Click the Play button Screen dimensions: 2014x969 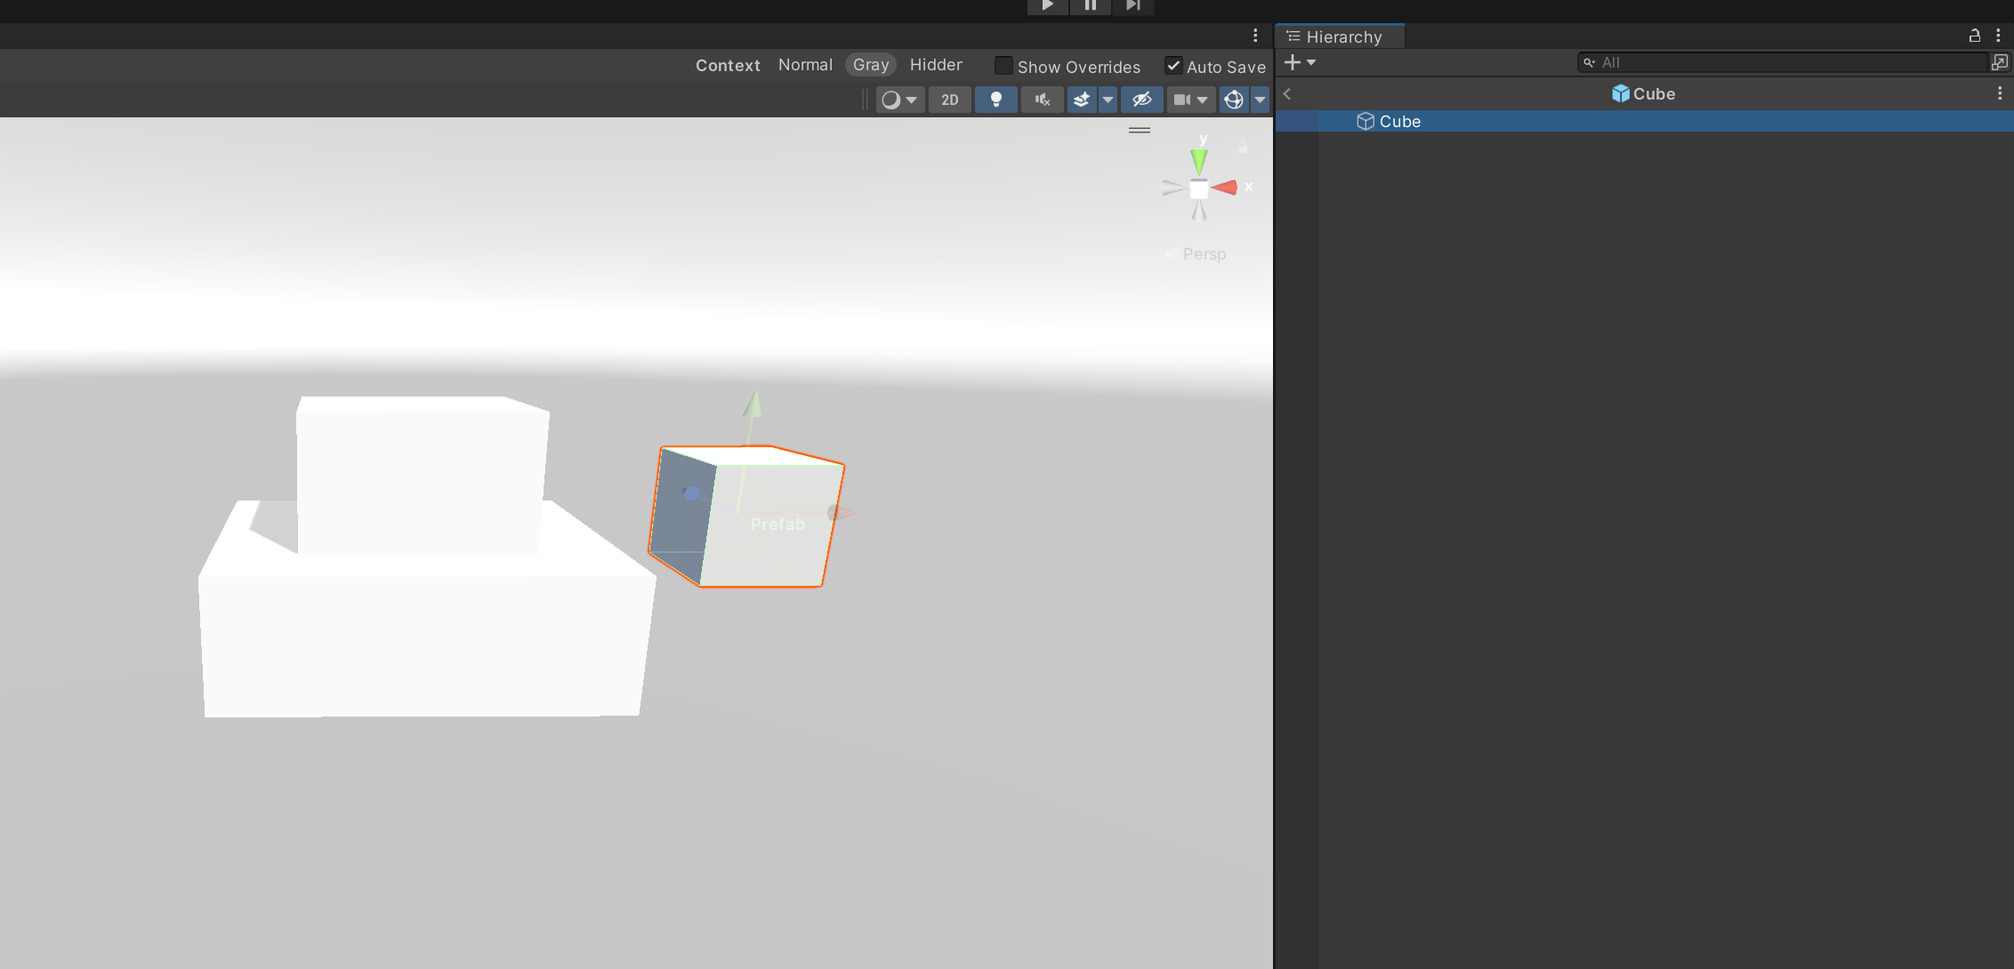click(x=1047, y=6)
